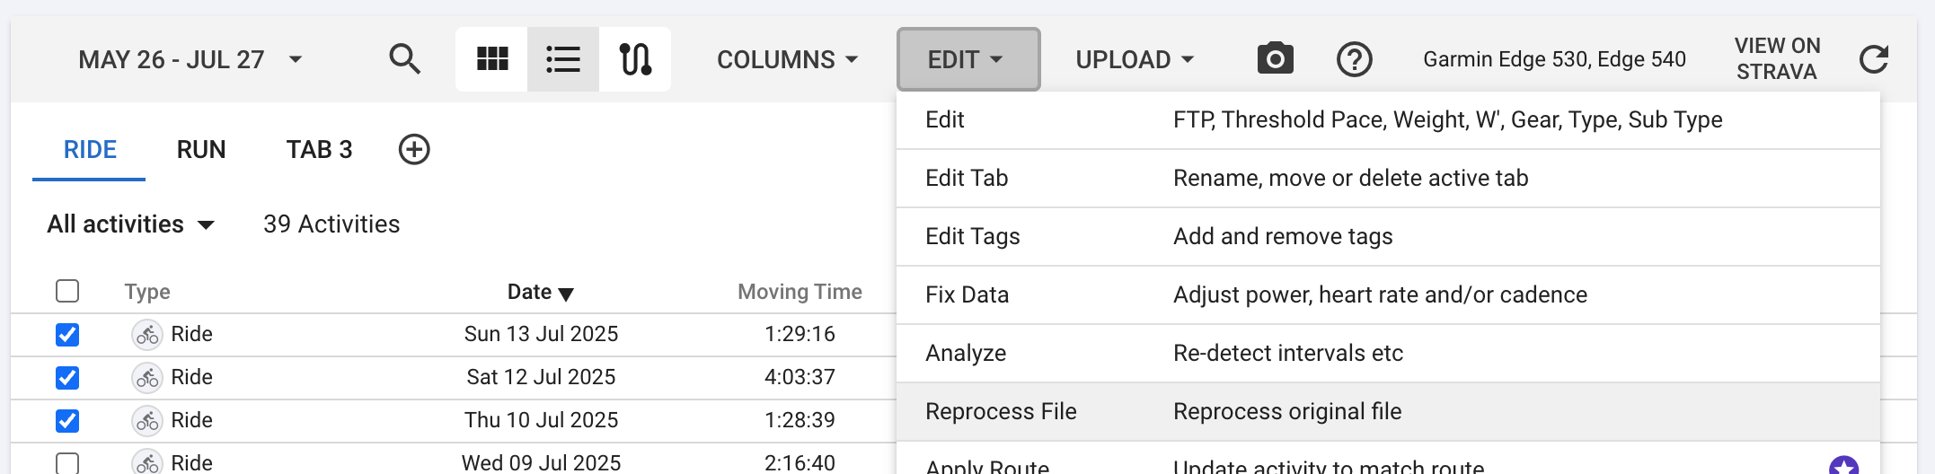Toggle the select-all activities checkbox
1935x474 pixels.
67,291
